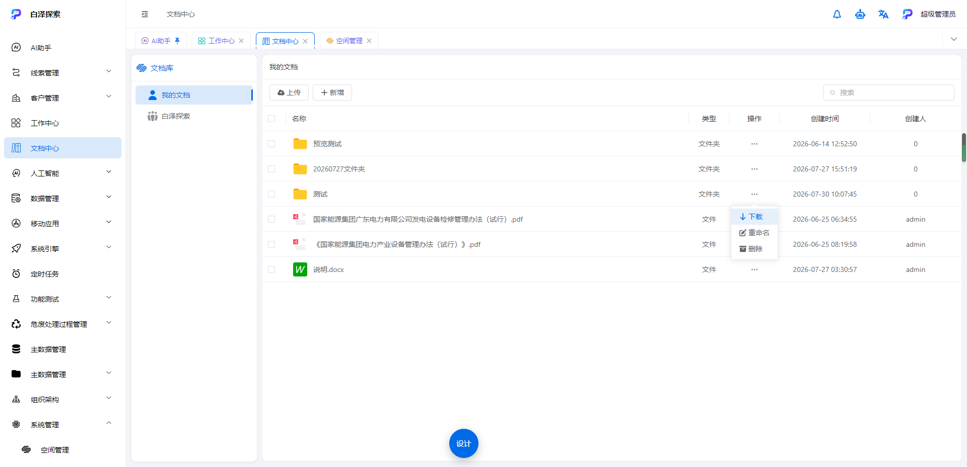Select 白泽探索 in document library
Screen dimensions: 967x467
194,116
